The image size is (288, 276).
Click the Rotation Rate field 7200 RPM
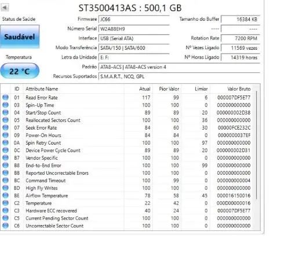point(240,38)
